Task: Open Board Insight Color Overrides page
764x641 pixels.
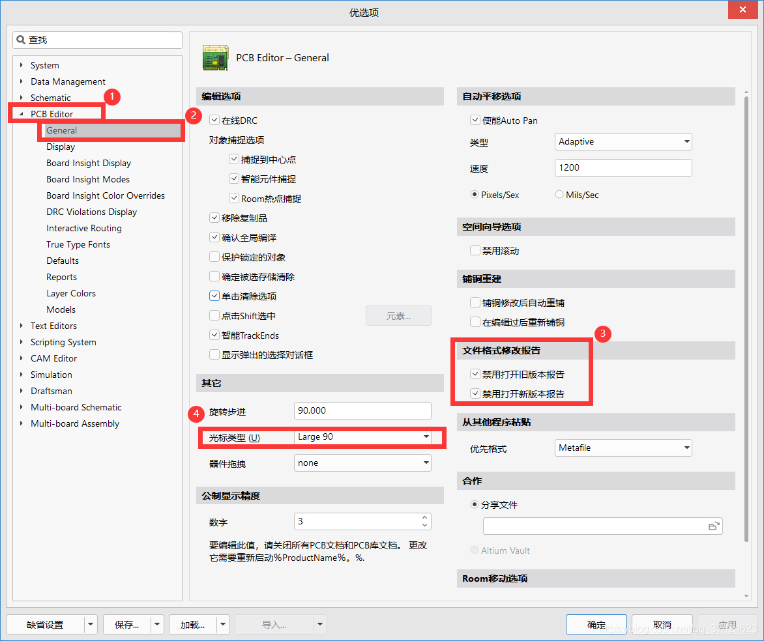Action: click(106, 195)
